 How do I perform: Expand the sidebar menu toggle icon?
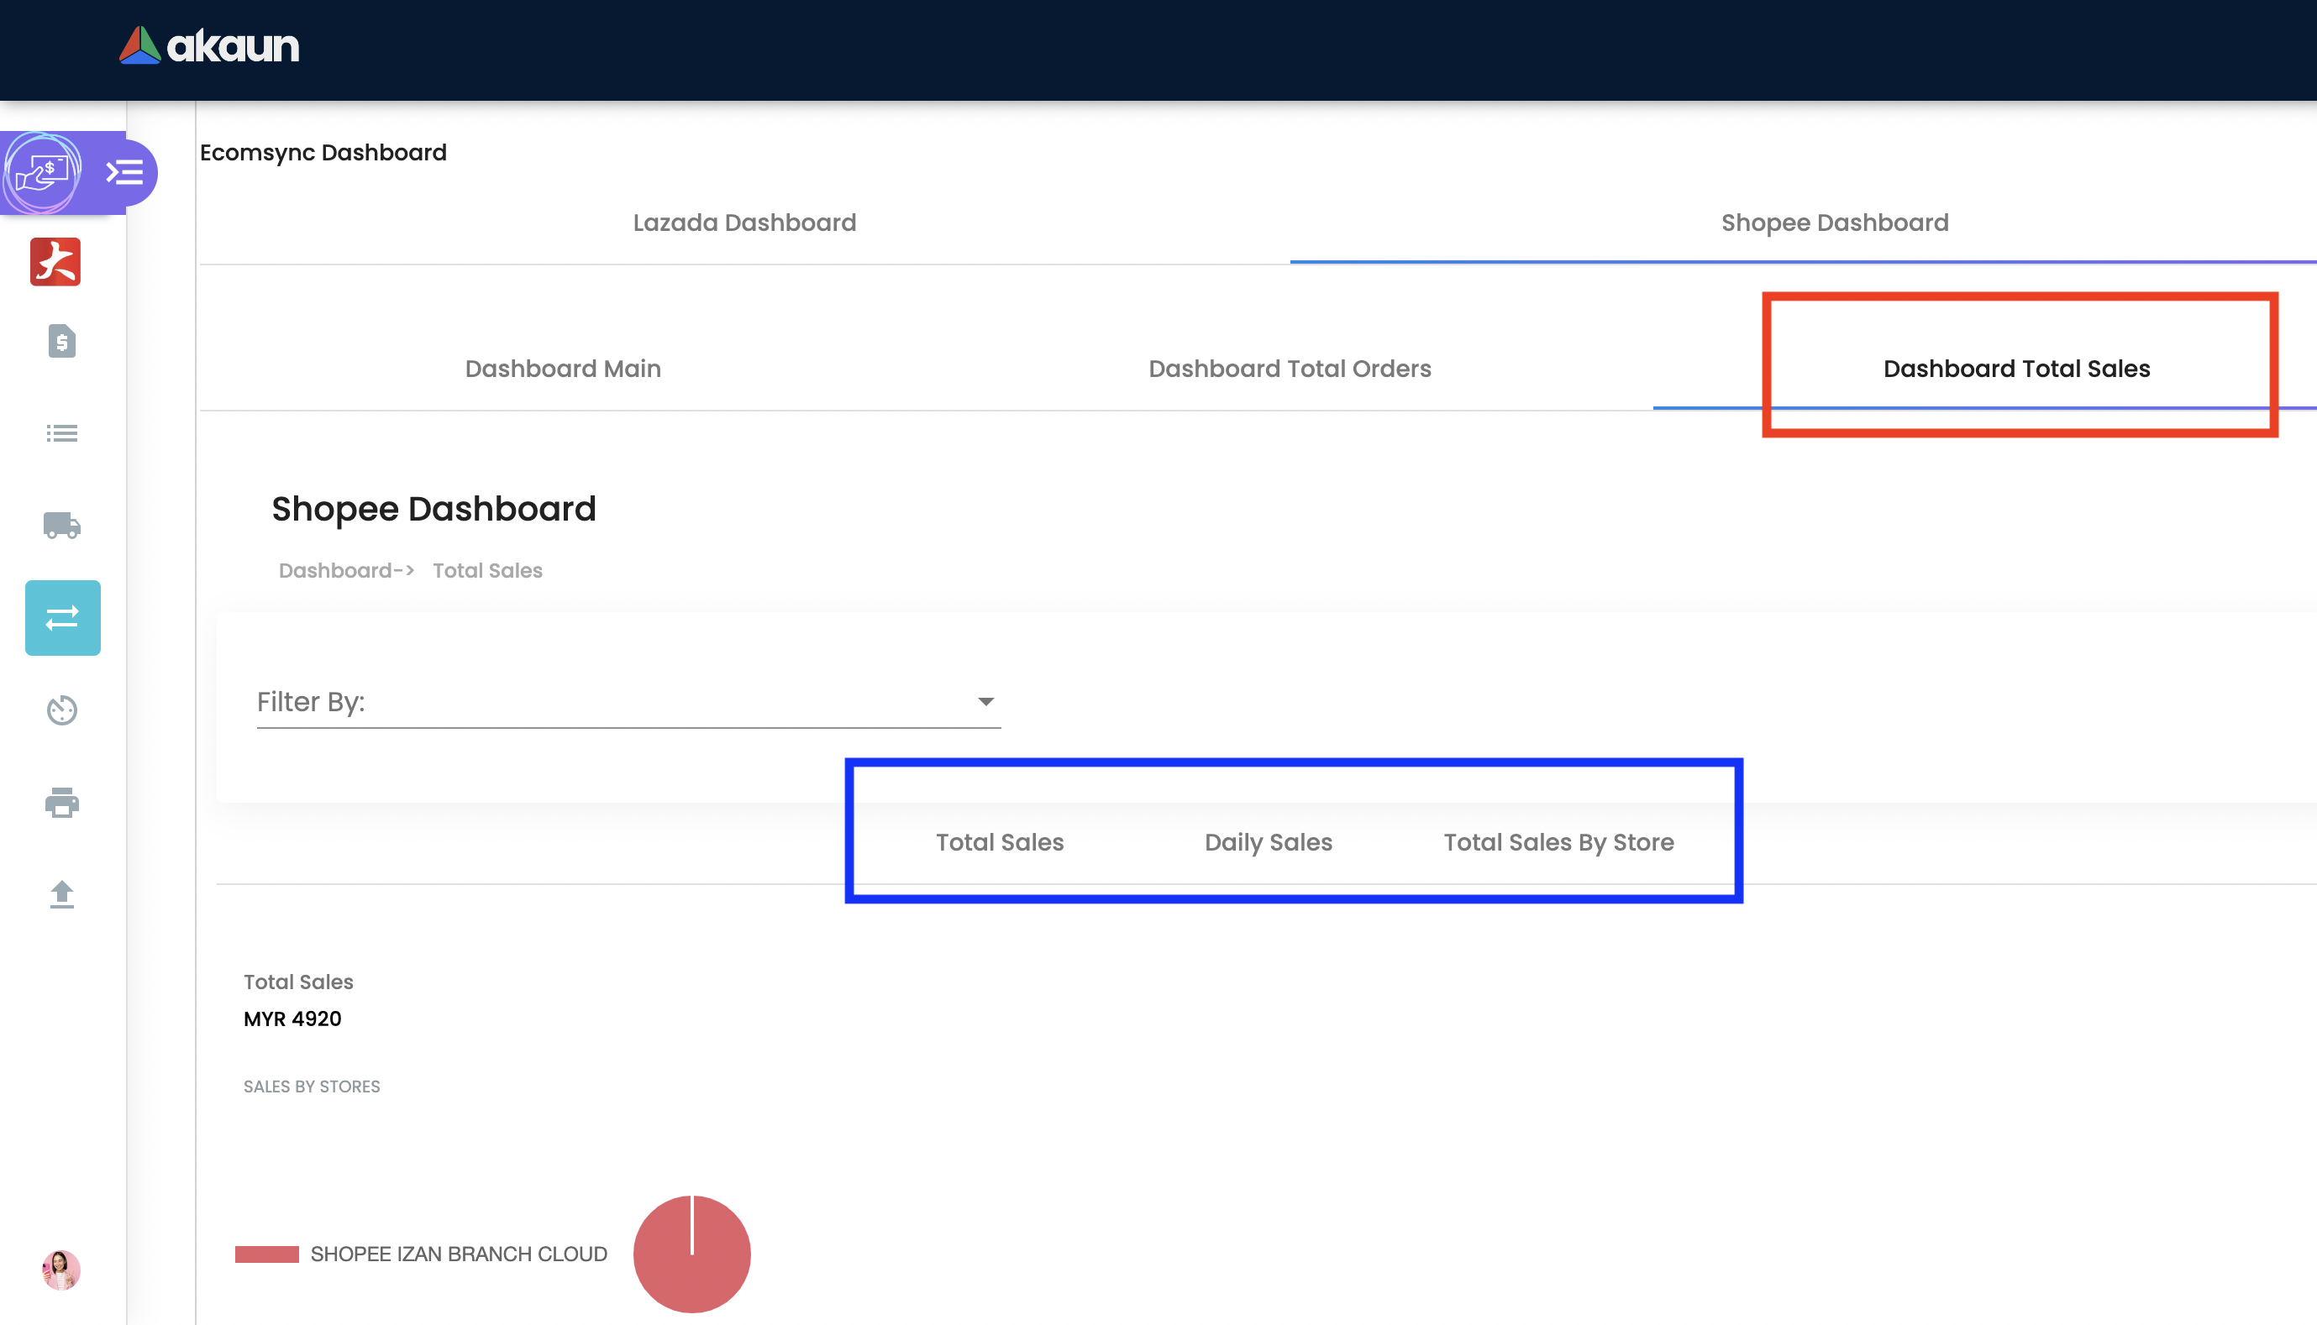click(124, 172)
